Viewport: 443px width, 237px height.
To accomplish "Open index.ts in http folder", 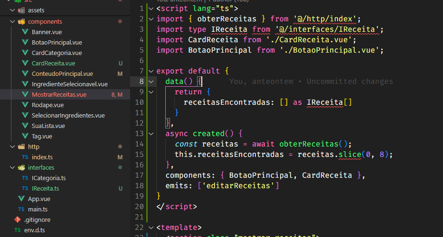I will [x=42, y=157].
